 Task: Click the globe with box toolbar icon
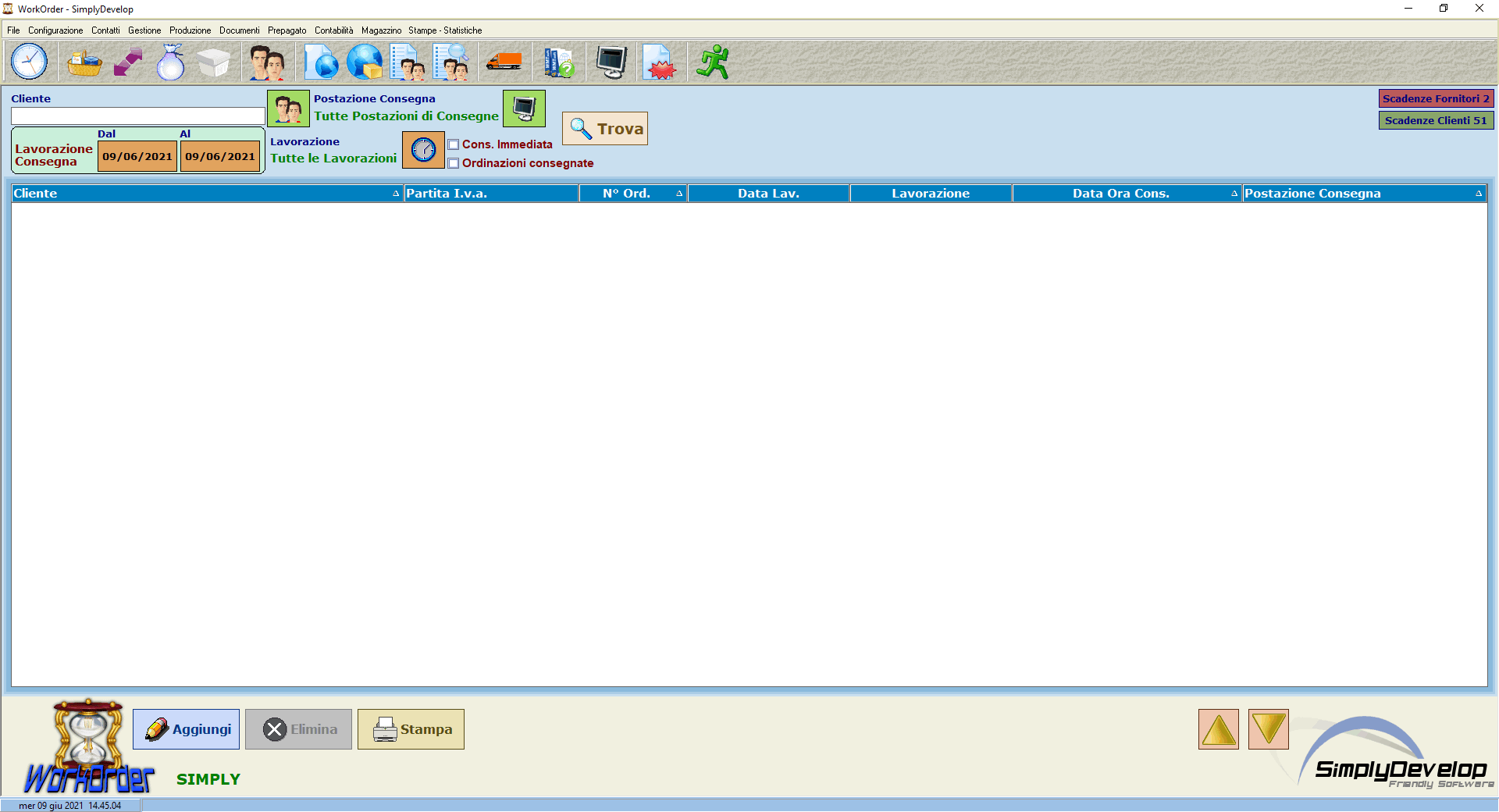[365, 62]
